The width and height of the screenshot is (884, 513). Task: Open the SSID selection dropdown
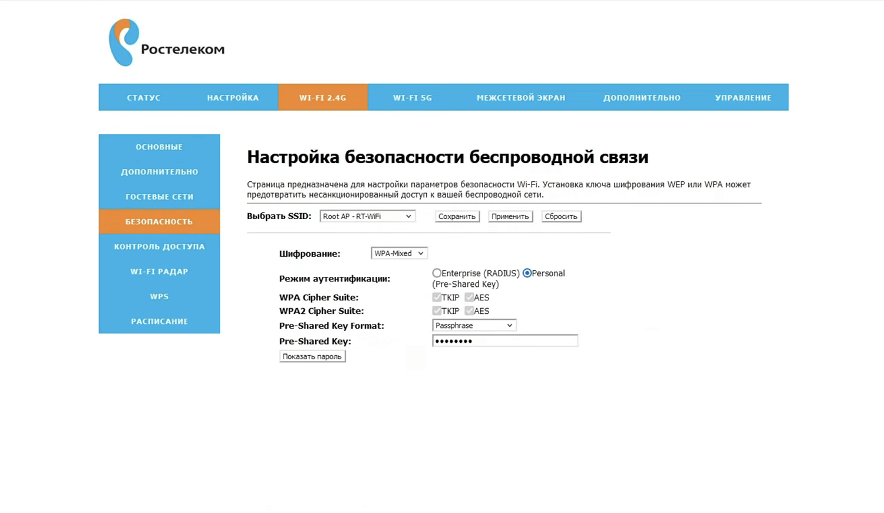(x=367, y=216)
